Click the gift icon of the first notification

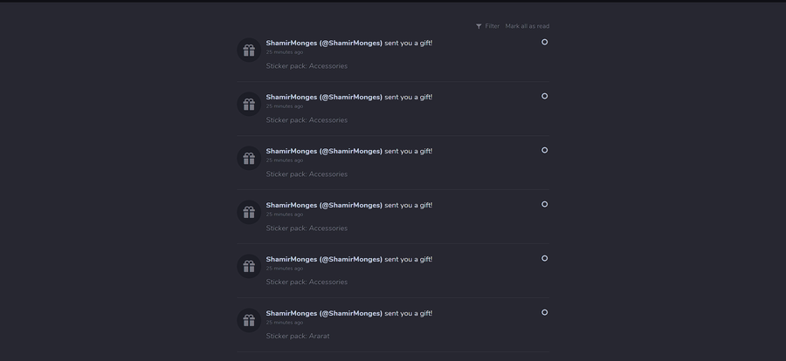point(249,51)
